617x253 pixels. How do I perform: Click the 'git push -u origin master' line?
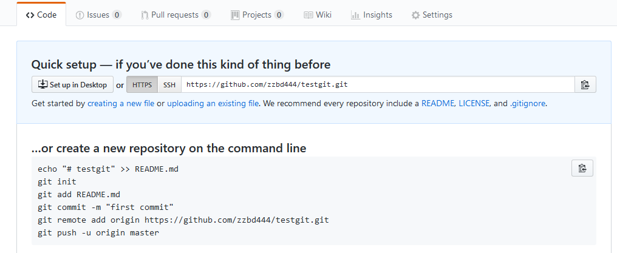98,233
